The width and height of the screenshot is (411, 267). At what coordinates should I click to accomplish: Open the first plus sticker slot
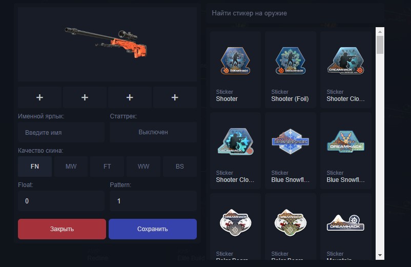(x=39, y=97)
